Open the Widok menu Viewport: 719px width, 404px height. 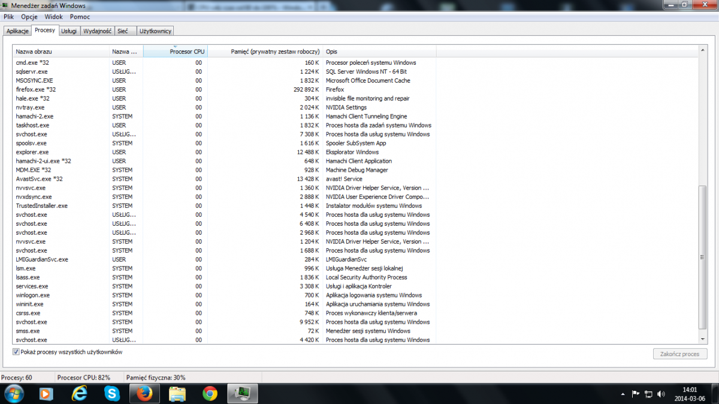tap(53, 17)
